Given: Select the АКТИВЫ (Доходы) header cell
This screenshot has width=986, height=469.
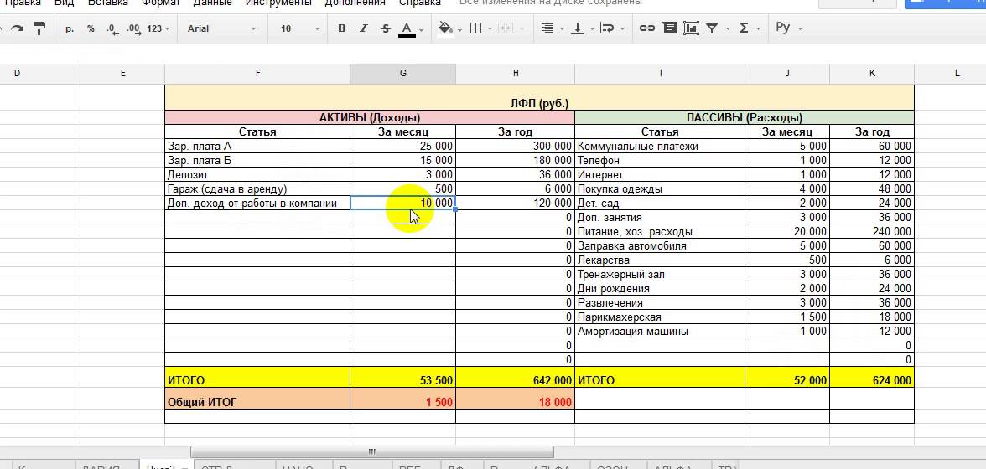Looking at the screenshot, I should (370, 117).
